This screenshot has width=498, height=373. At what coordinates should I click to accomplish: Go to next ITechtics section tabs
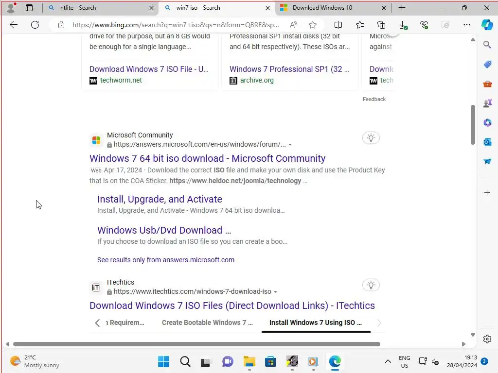(x=379, y=323)
